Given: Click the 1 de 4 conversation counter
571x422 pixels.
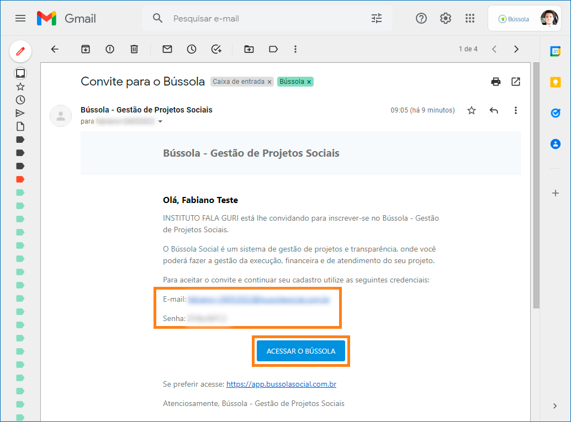Looking at the screenshot, I should pos(468,49).
